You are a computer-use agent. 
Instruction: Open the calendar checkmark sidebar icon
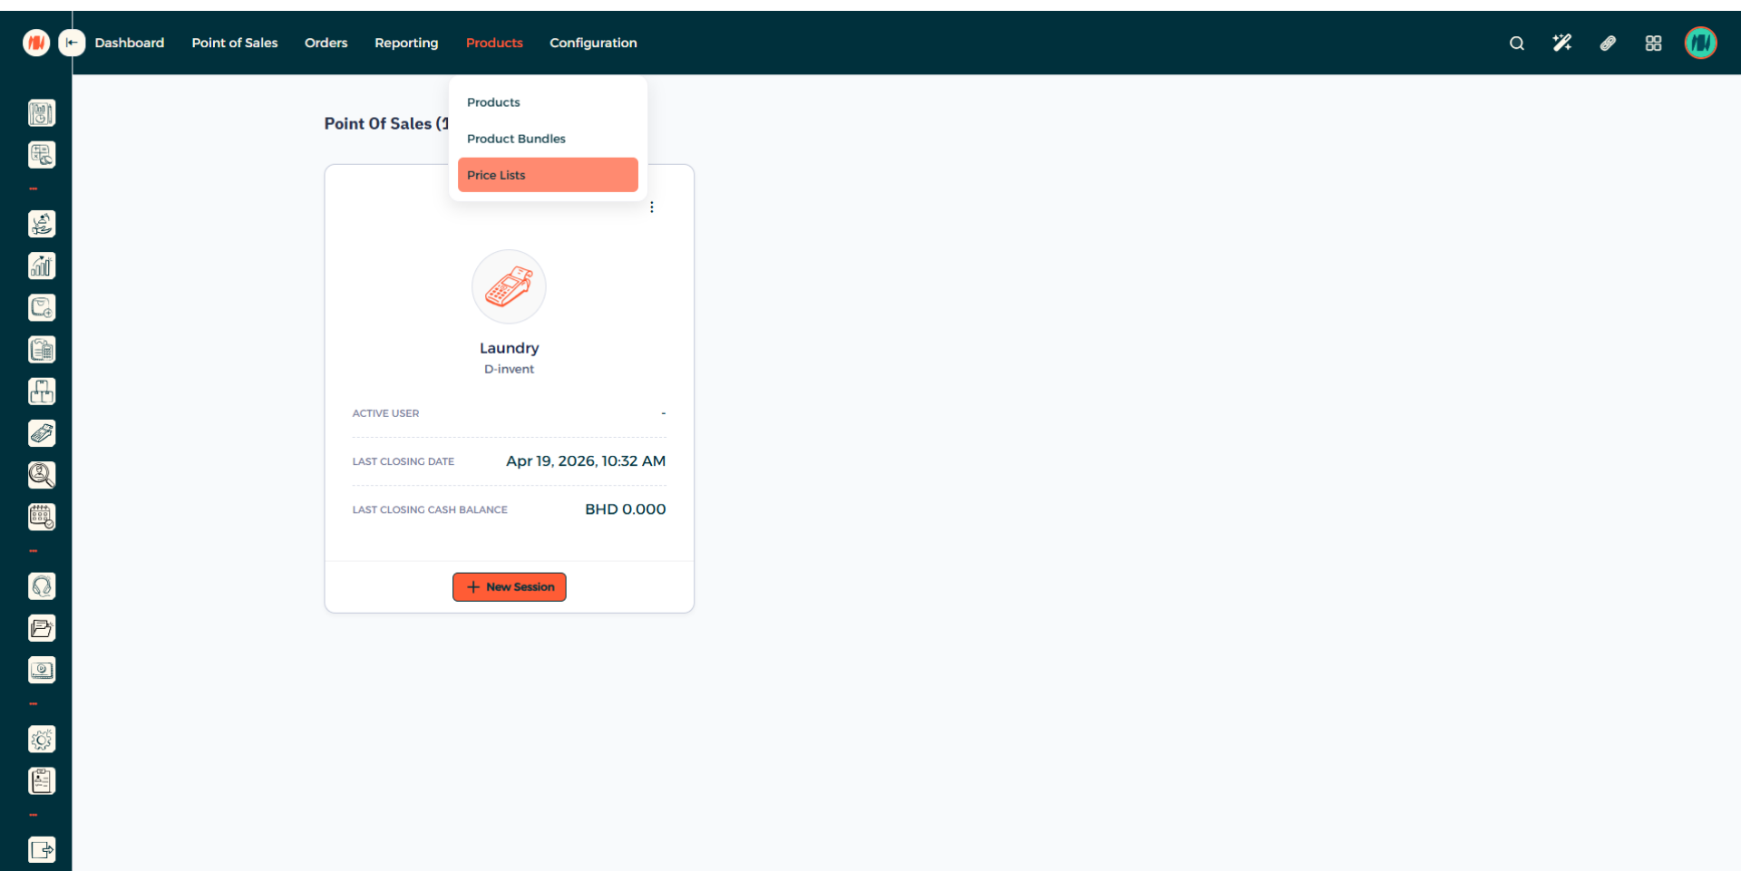[x=42, y=518]
